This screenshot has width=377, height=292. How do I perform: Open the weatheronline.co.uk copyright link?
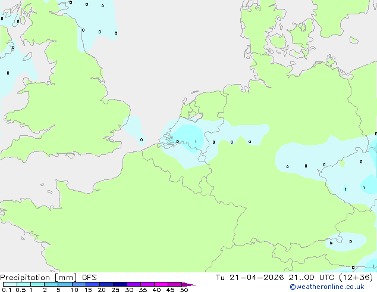coord(327,287)
